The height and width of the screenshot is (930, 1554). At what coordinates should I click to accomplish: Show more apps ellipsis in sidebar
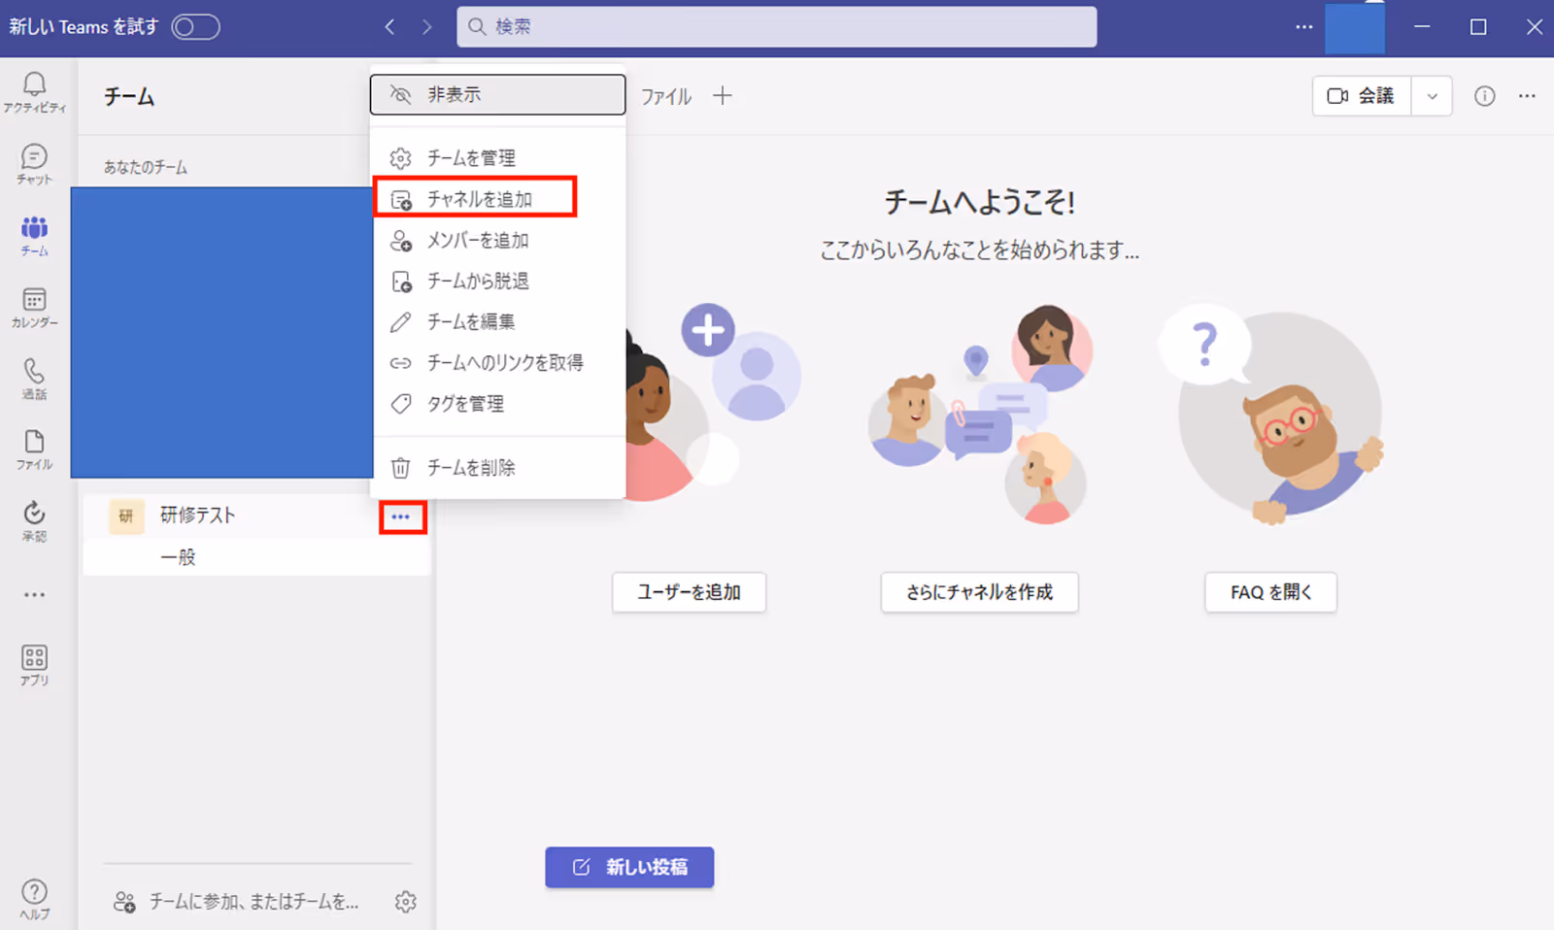35,595
